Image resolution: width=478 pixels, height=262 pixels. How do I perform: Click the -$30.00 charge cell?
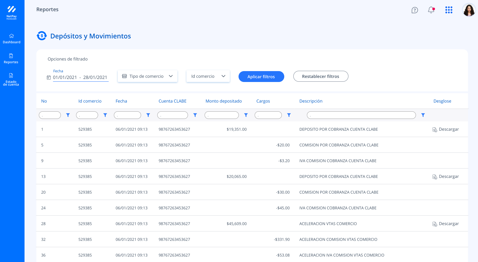pyautogui.click(x=283, y=192)
